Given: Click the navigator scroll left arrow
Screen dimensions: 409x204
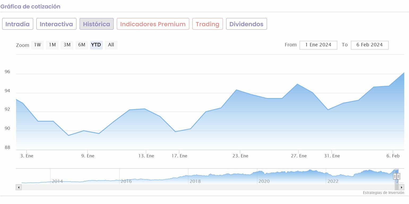Looking at the screenshot, I should click(x=19, y=187).
